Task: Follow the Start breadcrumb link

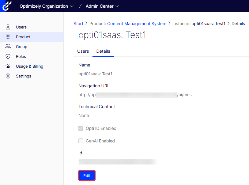Action: coord(78,24)
